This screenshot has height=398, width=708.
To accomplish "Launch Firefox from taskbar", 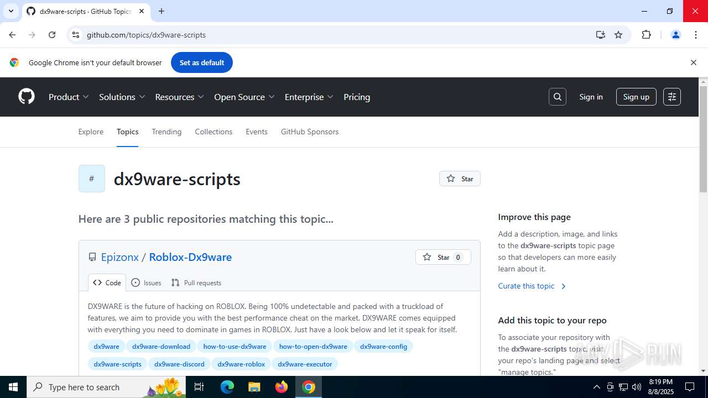I will click(282, 387).
